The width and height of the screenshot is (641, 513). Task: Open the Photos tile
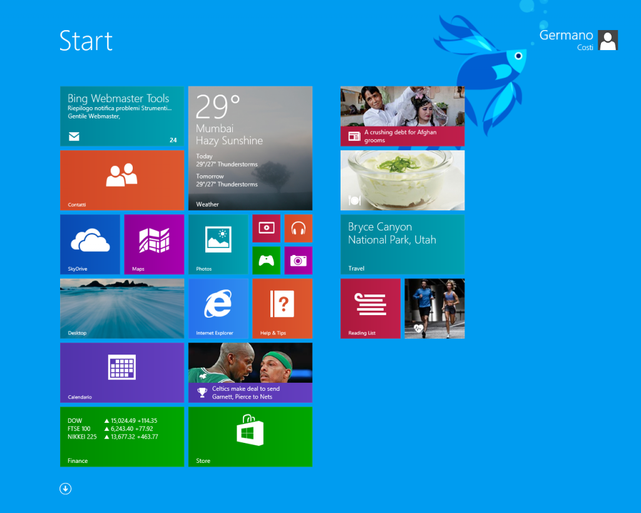218,244
